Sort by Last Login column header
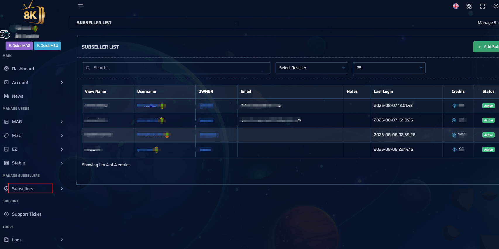499x249 pixels. coord(383,91)
